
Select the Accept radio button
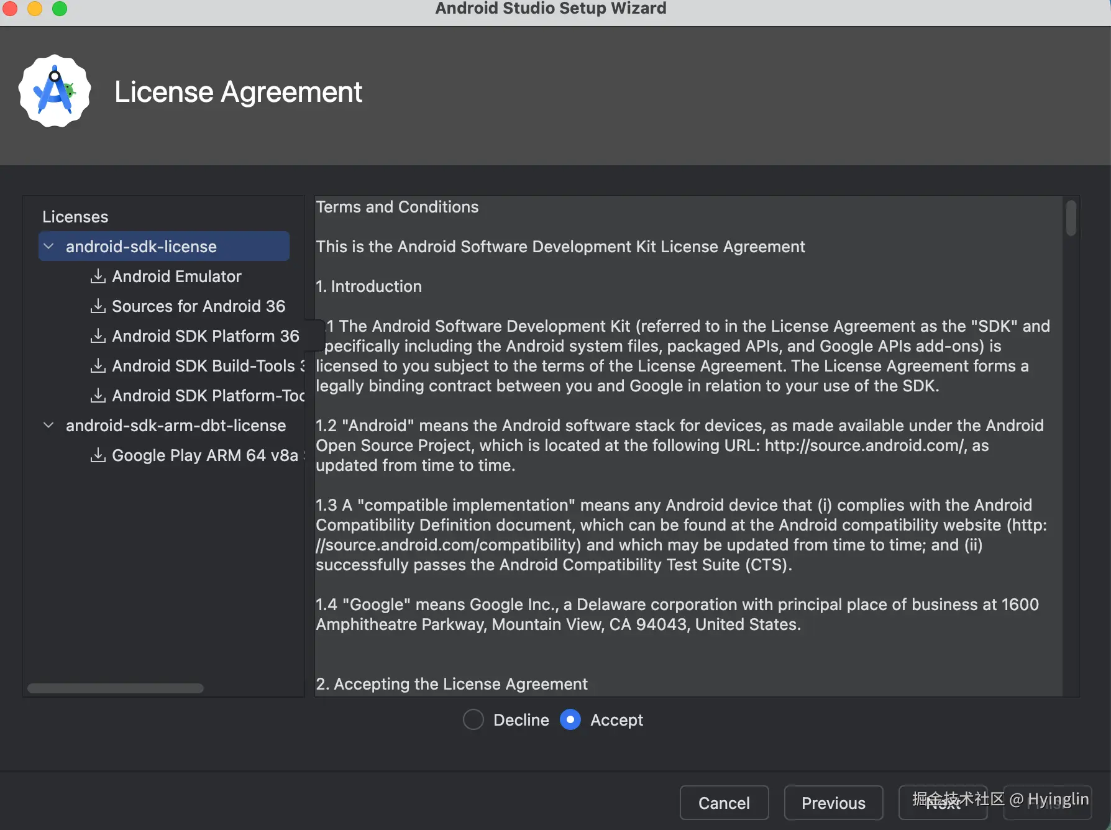pyautogui.click(x=570, y=719)
